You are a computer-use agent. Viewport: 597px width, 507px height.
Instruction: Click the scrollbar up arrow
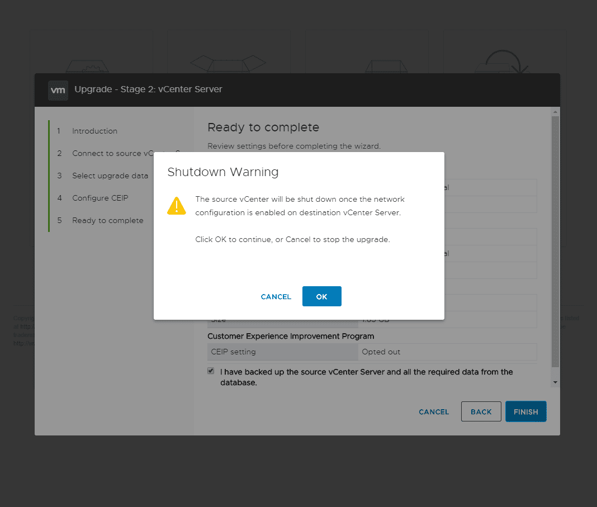pyautogui.click(x=555, y=112)
